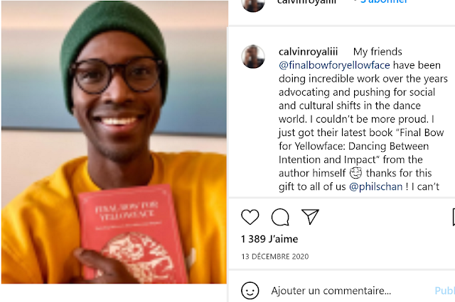Click the red book in the photo

(132, 235)
